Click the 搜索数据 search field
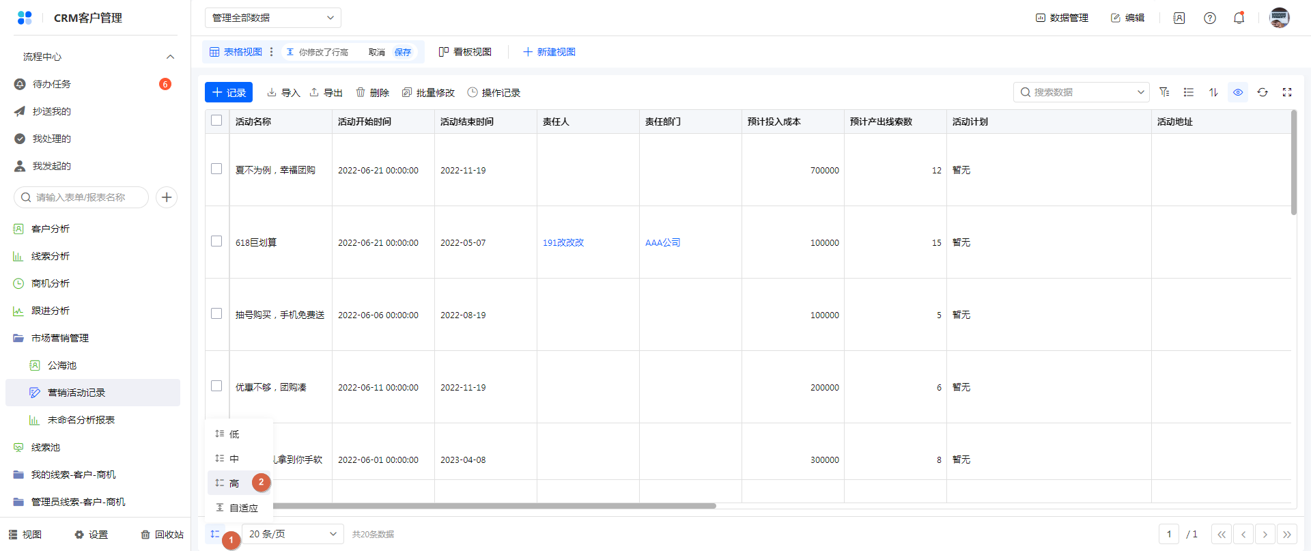Screen dimensions: 1311x551 1079,92
